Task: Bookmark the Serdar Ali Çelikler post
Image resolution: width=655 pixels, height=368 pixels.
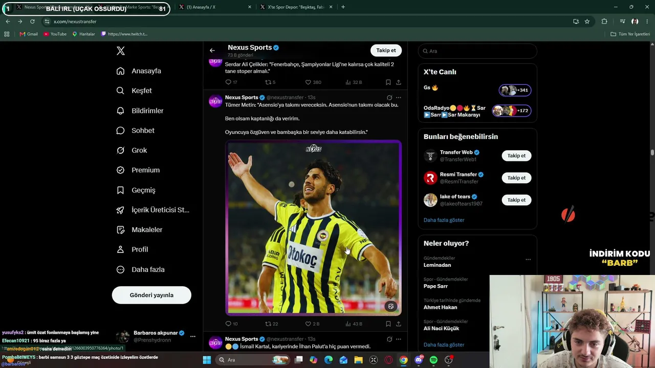Action: point(388,82)
